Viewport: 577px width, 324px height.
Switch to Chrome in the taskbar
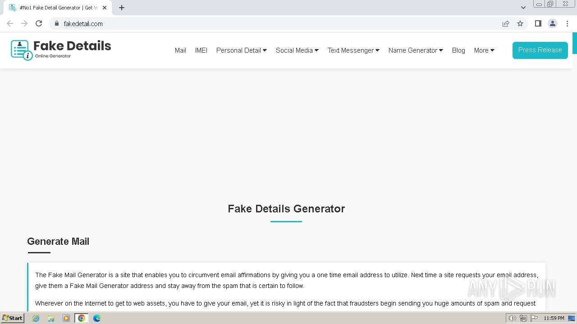coord(82,318)
